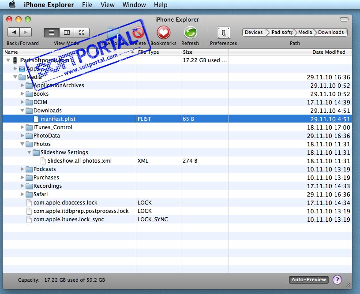
Task: Click the Capacity status text
Action: point(61,280)
